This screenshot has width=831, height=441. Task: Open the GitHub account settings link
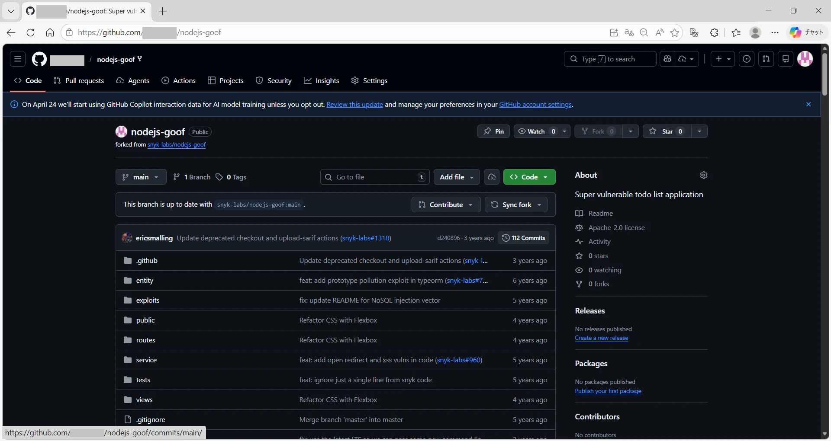coord(535,104)
